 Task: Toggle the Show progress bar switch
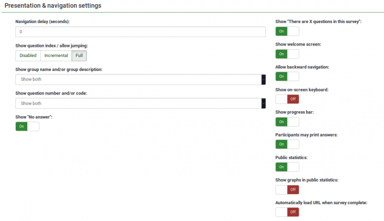[287, 122]
